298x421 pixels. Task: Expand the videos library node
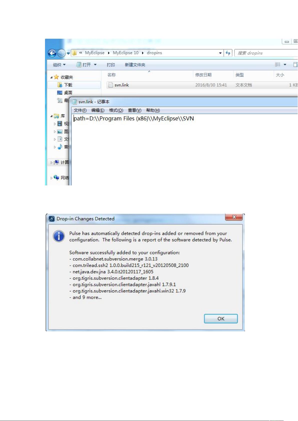(x=55, y=124)
